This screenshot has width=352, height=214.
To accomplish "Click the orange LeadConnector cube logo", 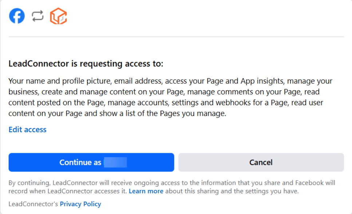I will pos(58,16).
